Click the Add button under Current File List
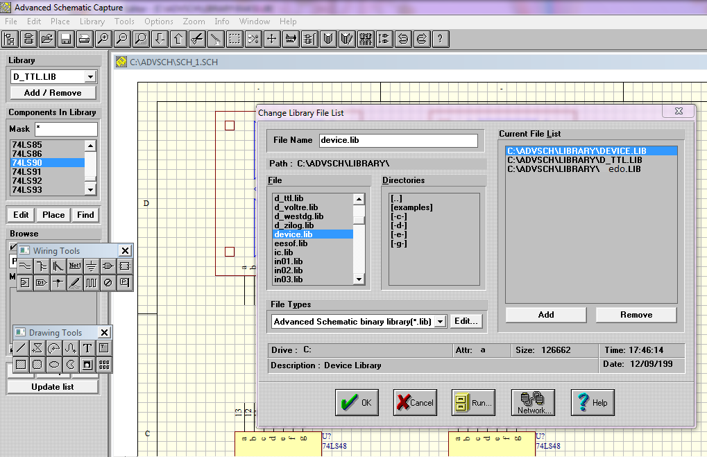 (546, 315)
